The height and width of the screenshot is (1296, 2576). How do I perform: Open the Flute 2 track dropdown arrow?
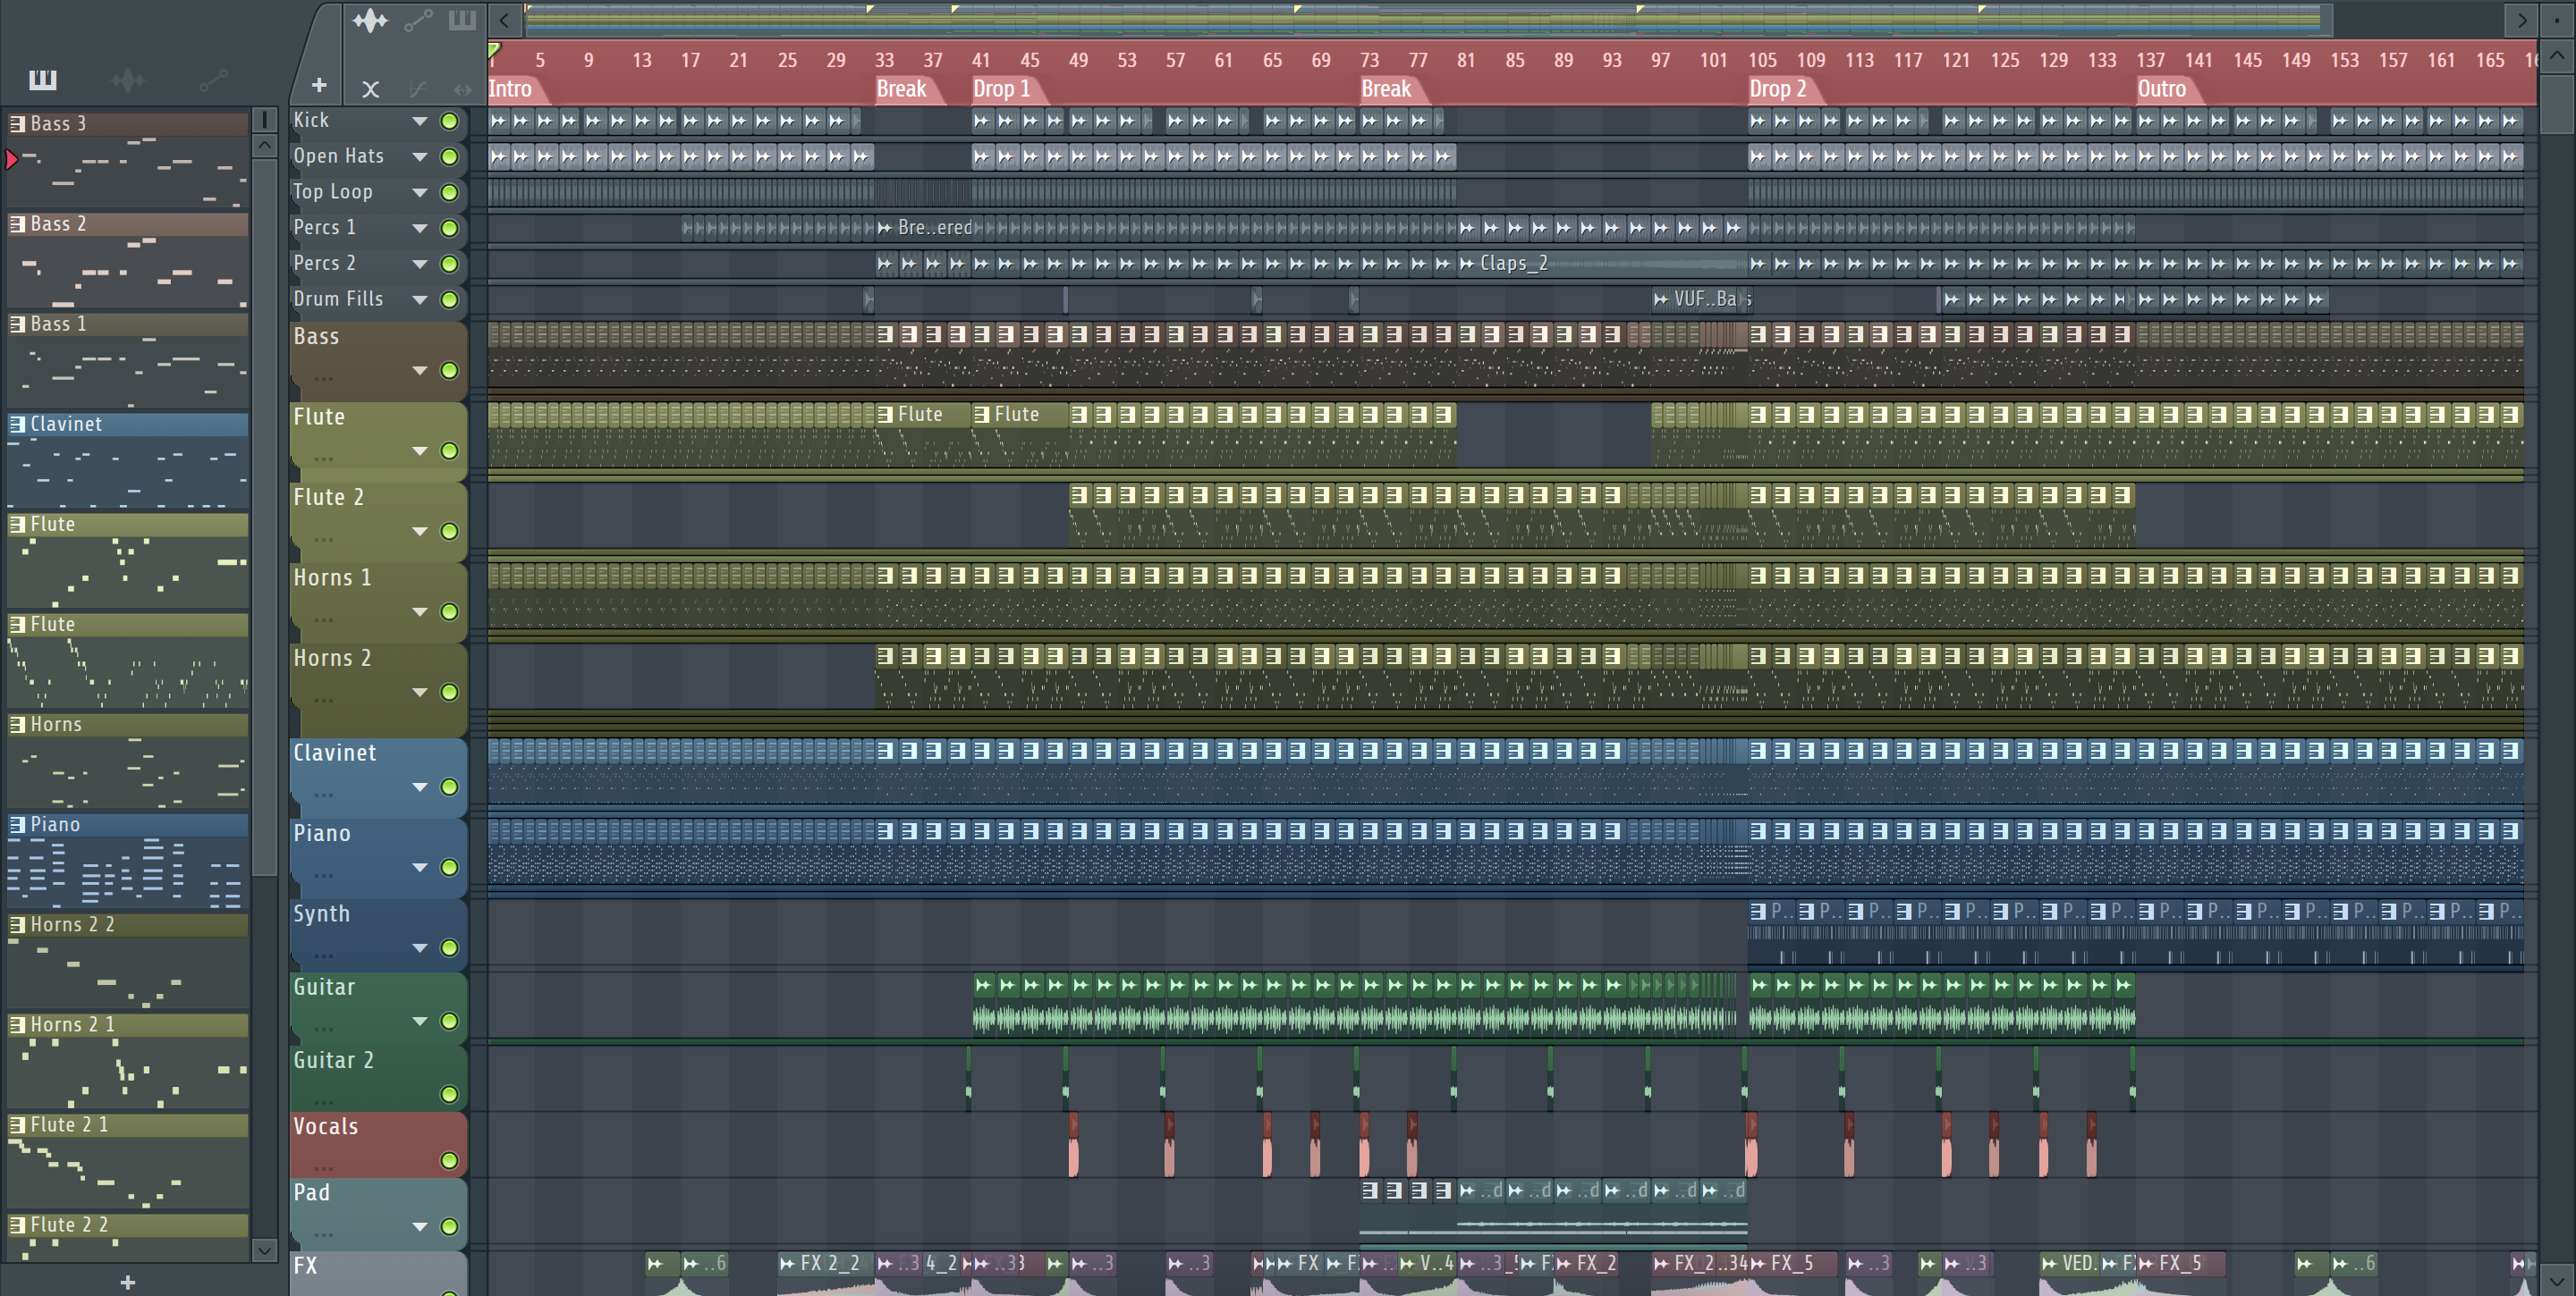click(420, 532)
